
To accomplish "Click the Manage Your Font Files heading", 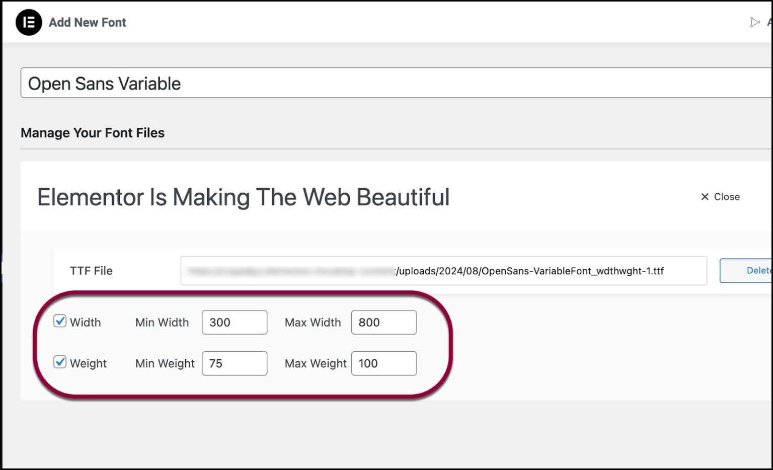I will tap(92, 133).
